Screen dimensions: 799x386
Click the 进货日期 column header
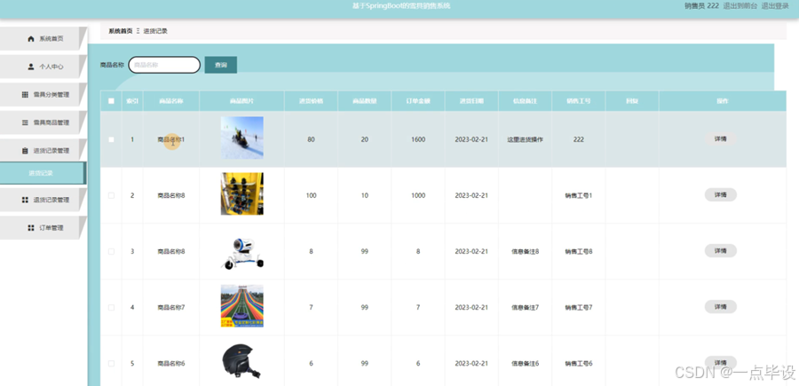coord(471,101)
